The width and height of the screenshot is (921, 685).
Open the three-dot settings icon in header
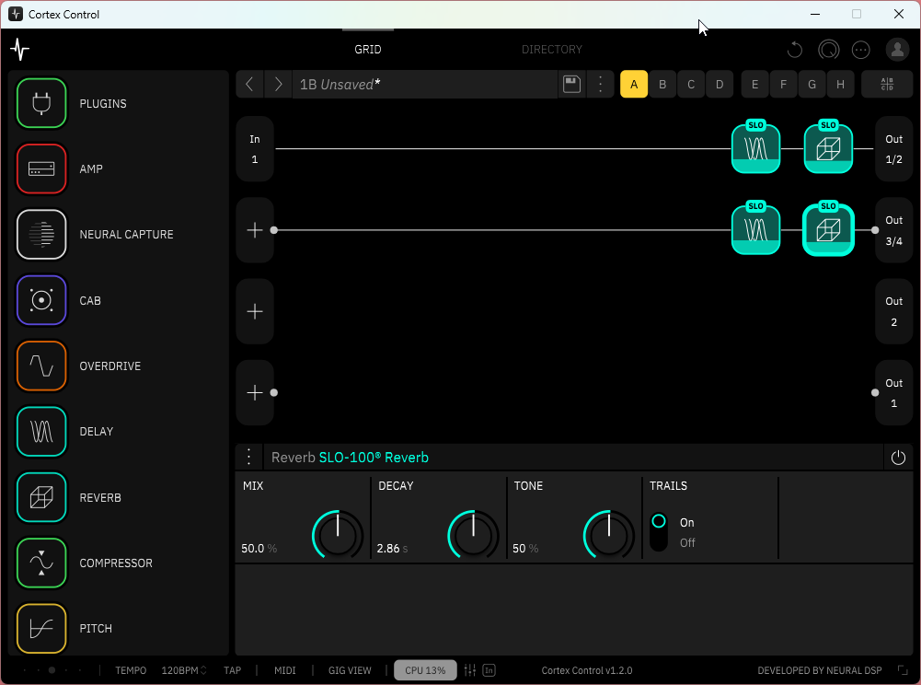click(861, 50)
